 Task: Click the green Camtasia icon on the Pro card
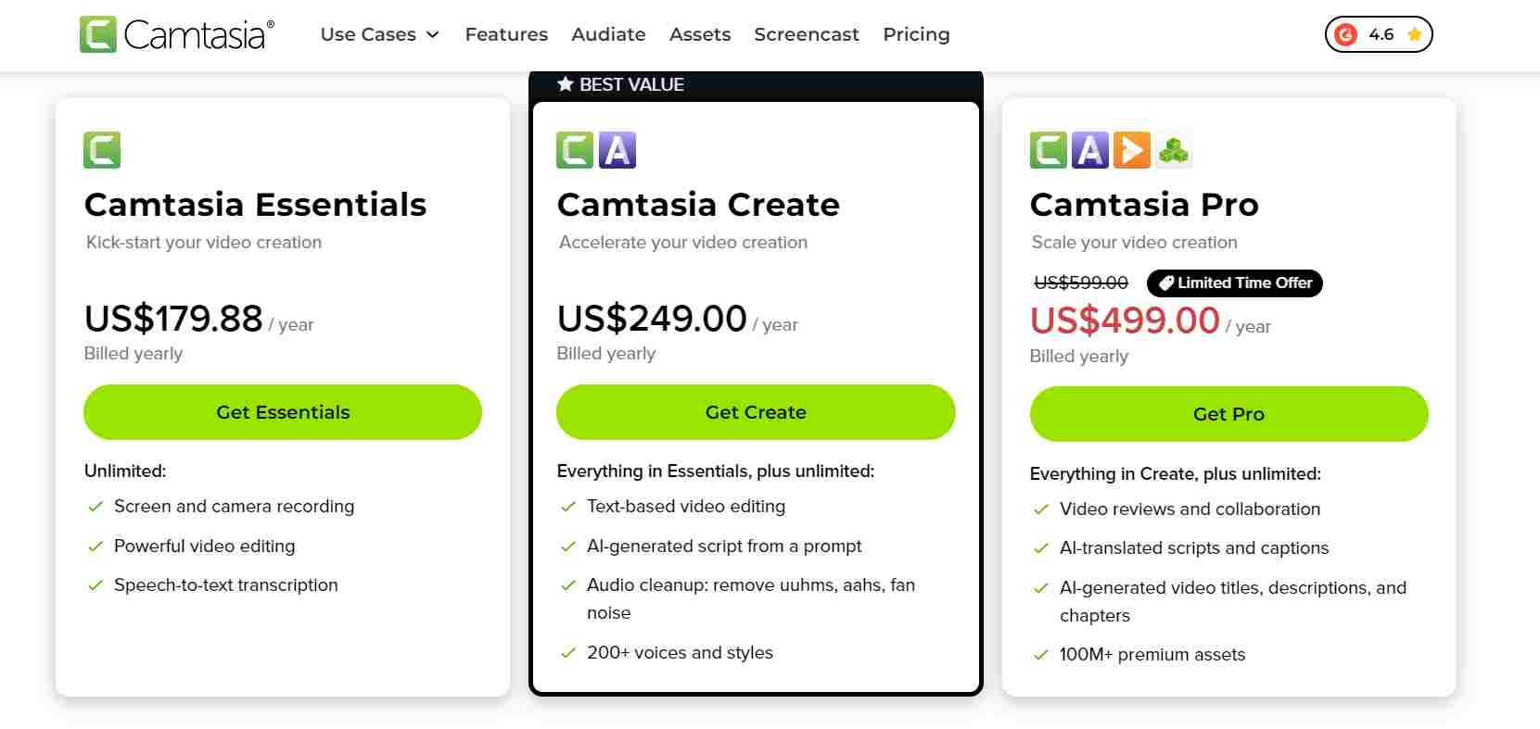click(x=1048, y=149)
